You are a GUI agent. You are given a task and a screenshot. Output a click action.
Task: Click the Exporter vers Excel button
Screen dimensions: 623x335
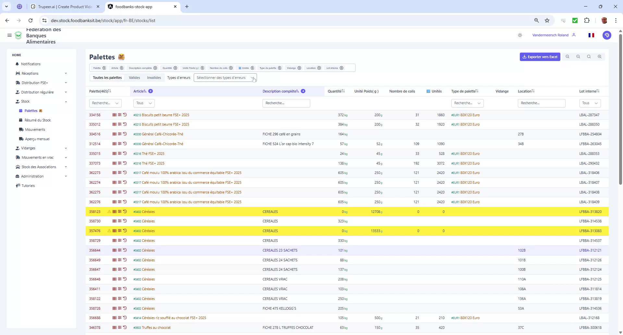[x=540, y=56]
